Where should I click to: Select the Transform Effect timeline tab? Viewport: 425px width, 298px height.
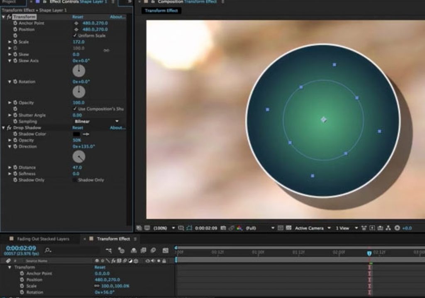tap(113, 239)
